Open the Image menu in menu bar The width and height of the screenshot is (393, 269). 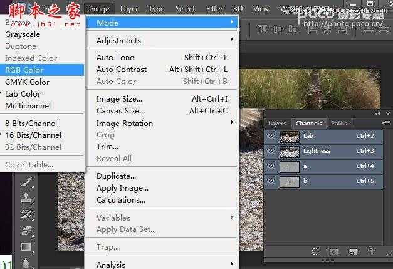tap(99, 9)
